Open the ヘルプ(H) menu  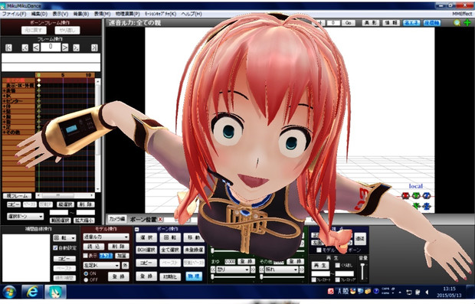pyautogui.click(x=192, y=14)
